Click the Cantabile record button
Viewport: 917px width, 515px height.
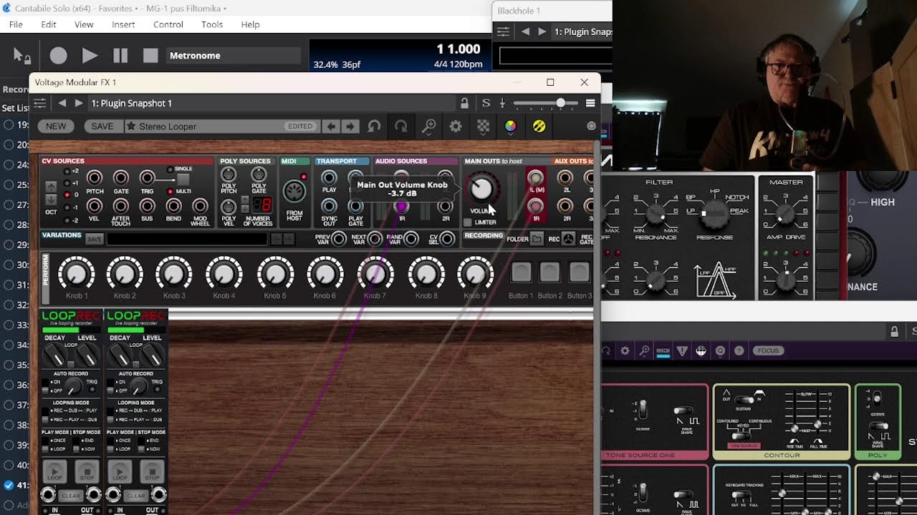click(x=59, y=56)
